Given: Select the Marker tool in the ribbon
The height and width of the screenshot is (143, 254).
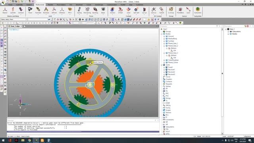Looking at the screenshot, I should [5, 10].
